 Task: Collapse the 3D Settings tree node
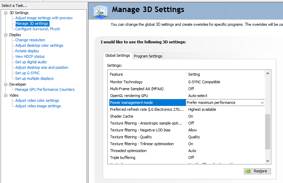(x=6, y=13)
